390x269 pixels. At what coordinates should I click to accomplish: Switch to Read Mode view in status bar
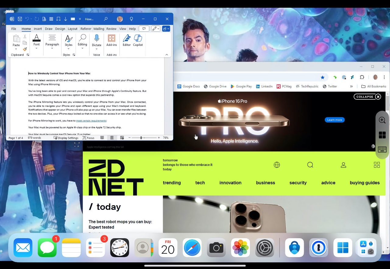point(102,138)
